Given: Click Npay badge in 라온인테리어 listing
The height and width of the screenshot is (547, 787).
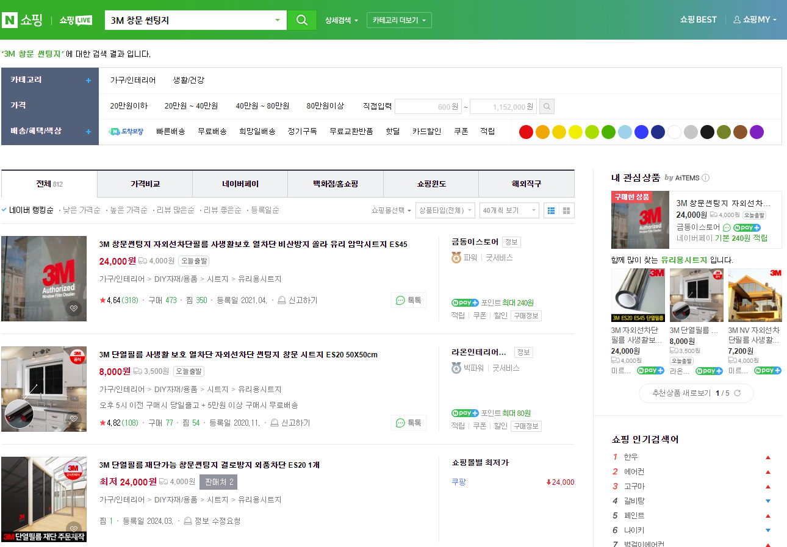Looking at the screenshot, I should point(465,413).
